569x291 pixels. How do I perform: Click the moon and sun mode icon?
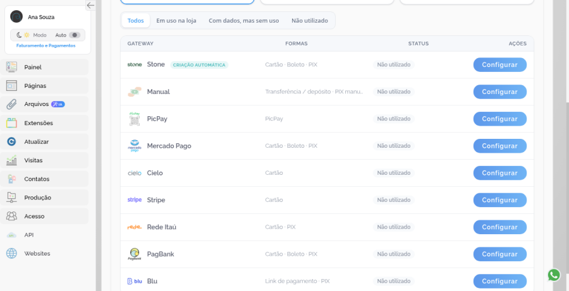pyautogui.click(x=23, y=35)
